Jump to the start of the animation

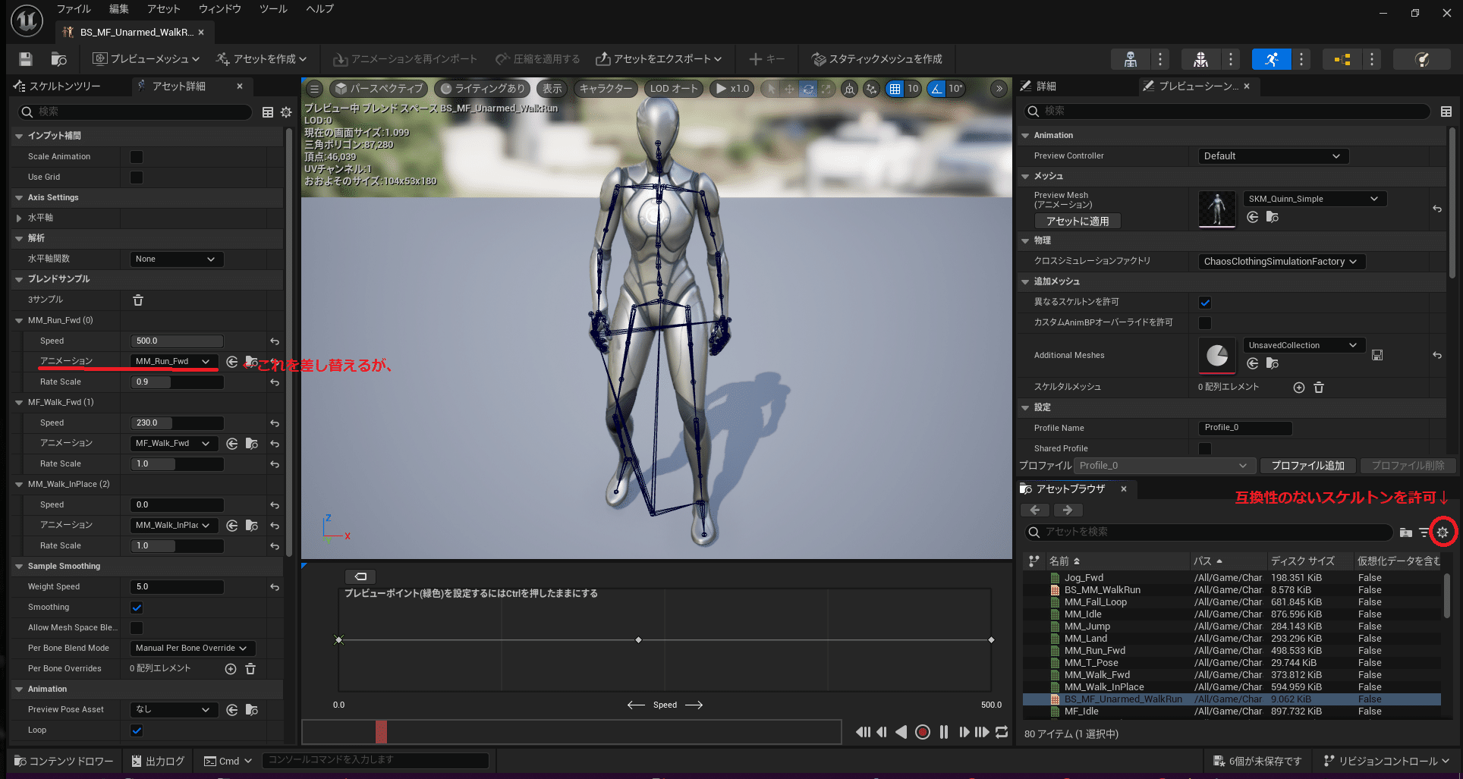tap(864, 732)
